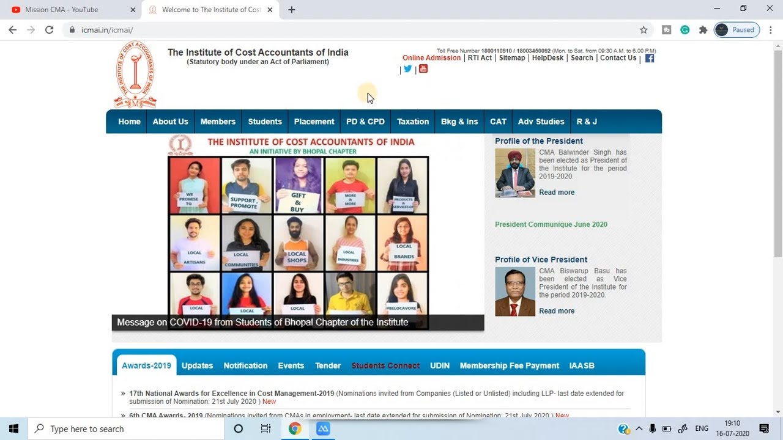This screenshot has height=440, width=783.
Task: Open Cortana circle icon on taskbar
Action: tap(239, 428)
